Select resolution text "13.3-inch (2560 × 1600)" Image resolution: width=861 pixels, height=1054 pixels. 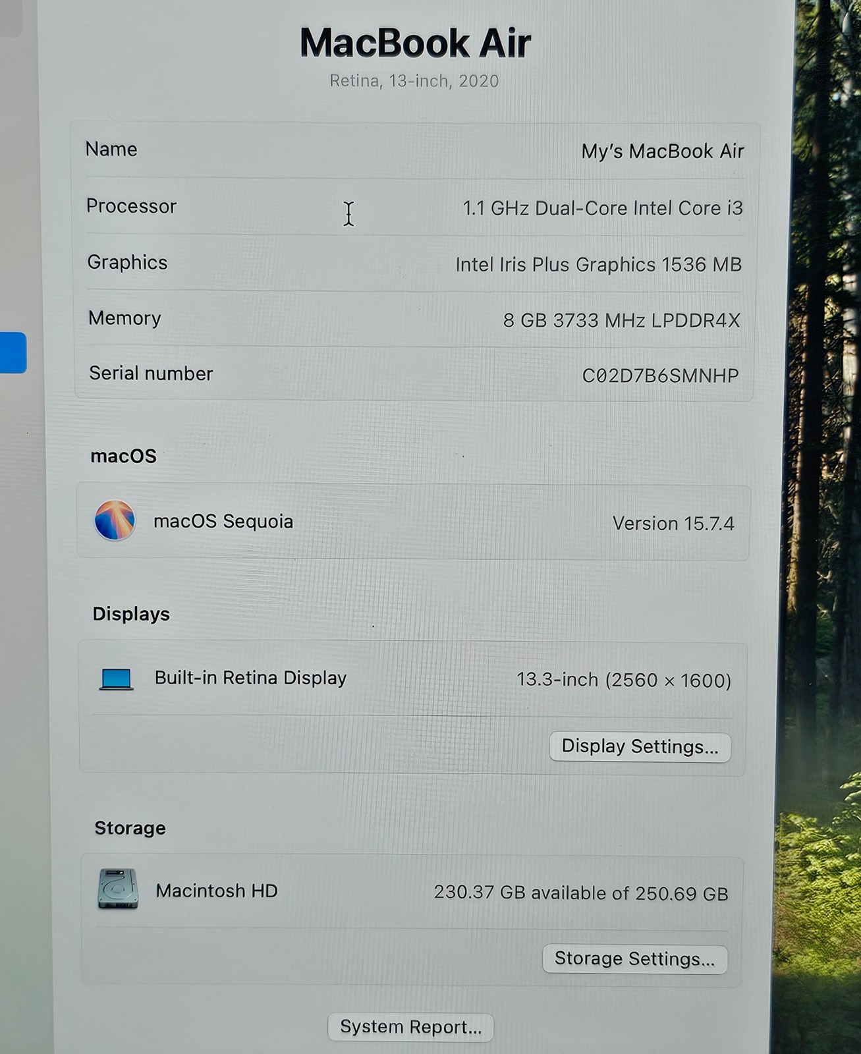[x=624, y=680]
